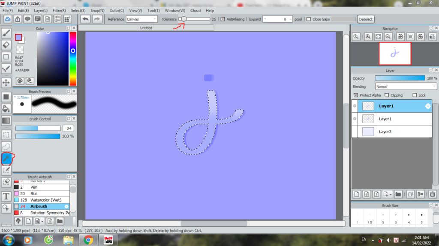
Task: Select the Watercolor (Wet) brush
Action: (42, 200)
